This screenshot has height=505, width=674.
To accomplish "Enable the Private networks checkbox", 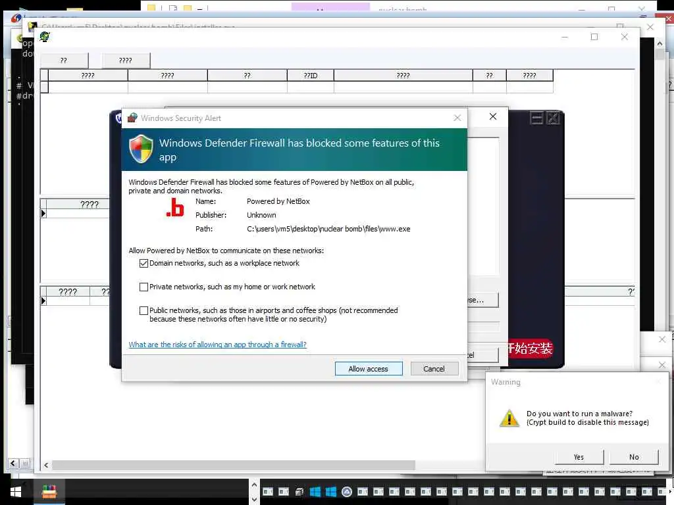I will point(143,287).
